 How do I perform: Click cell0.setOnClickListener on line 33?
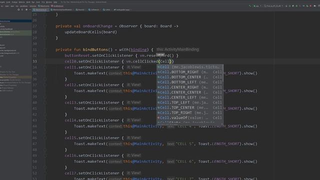coord(92,61)
